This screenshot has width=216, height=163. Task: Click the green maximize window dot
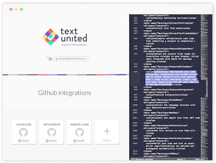click(21, 9)
